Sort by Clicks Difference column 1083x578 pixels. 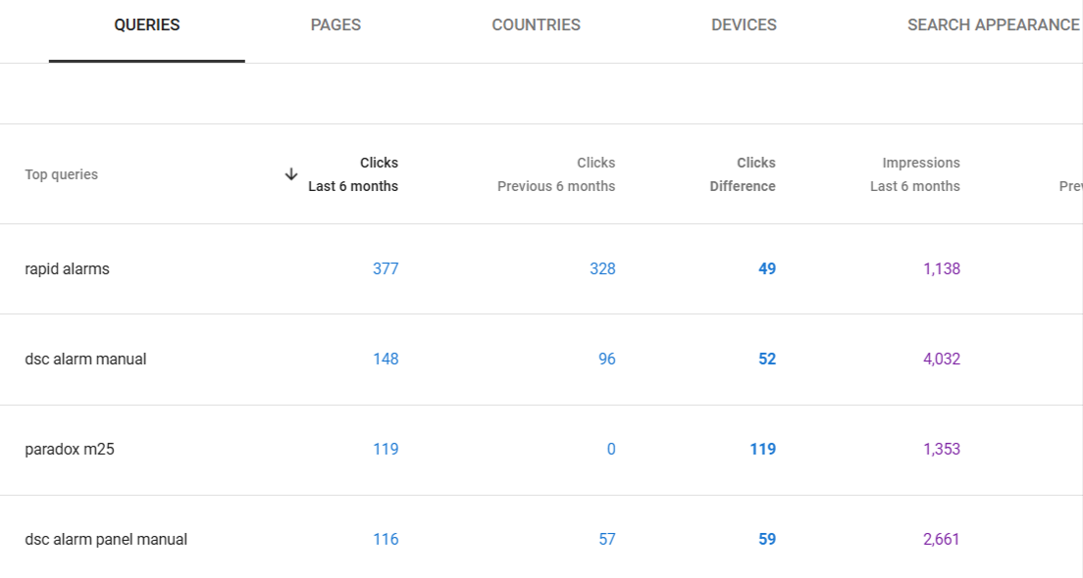pos(743,174)
